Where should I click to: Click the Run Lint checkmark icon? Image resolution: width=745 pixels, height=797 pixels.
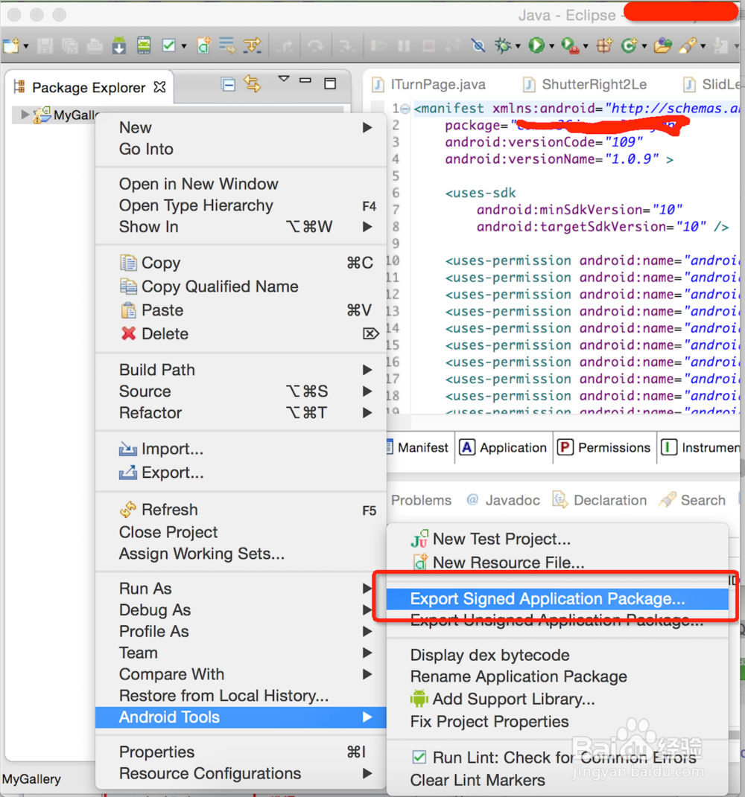(x=168, y=45)
